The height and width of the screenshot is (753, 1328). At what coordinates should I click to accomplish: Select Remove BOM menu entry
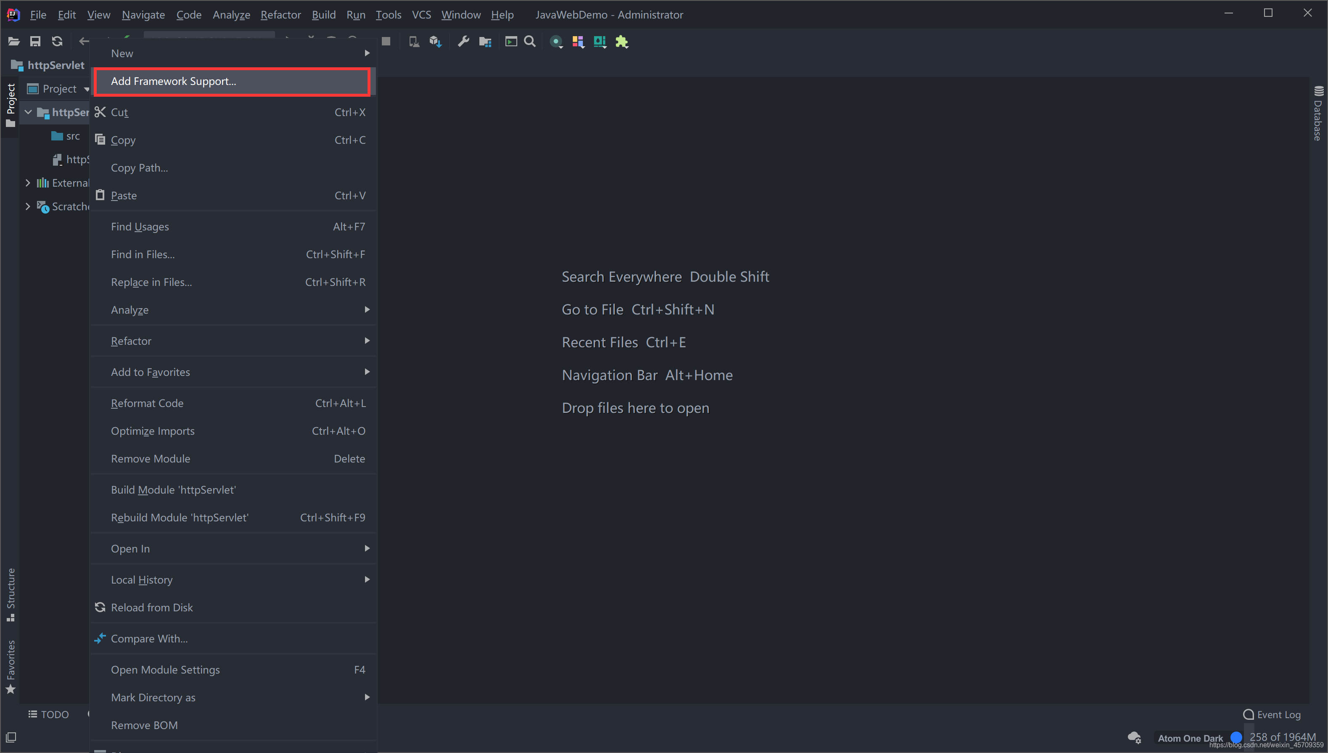[x=234, y=725]
